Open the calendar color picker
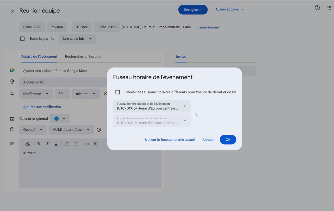This screenshot has height=211, width=334. pyautogui.click(x=60, y=118)
